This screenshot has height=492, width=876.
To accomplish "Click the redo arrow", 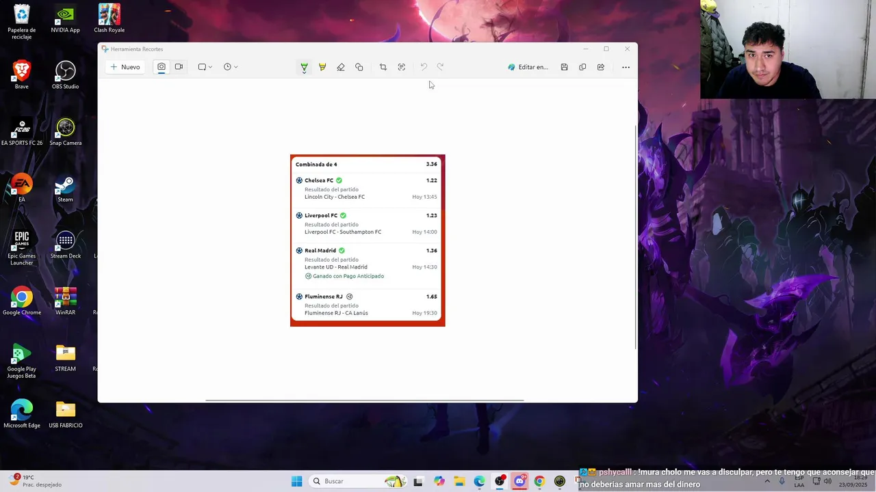I will (x=440, y=67).
